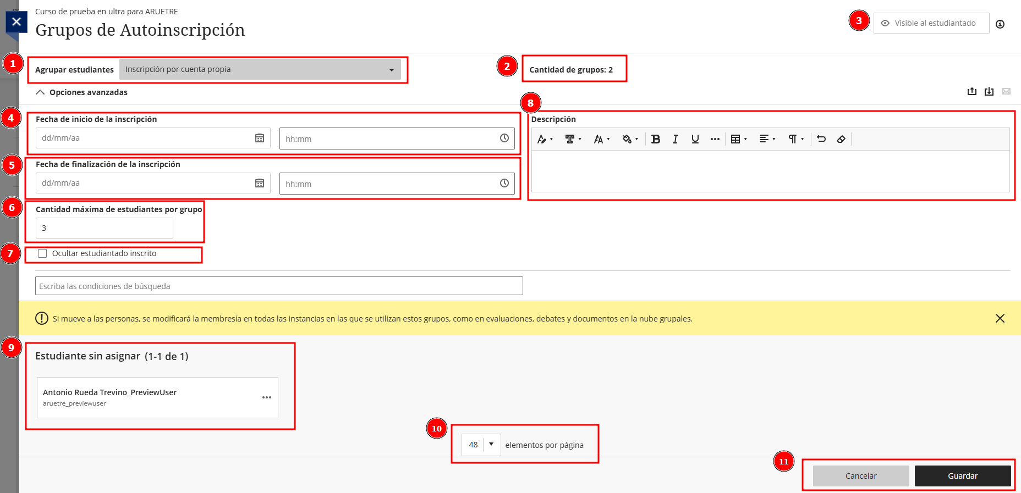Screen dimensions: 1021x493
Task: Click the information icon beside visibility button
Action: point(1000,24)
